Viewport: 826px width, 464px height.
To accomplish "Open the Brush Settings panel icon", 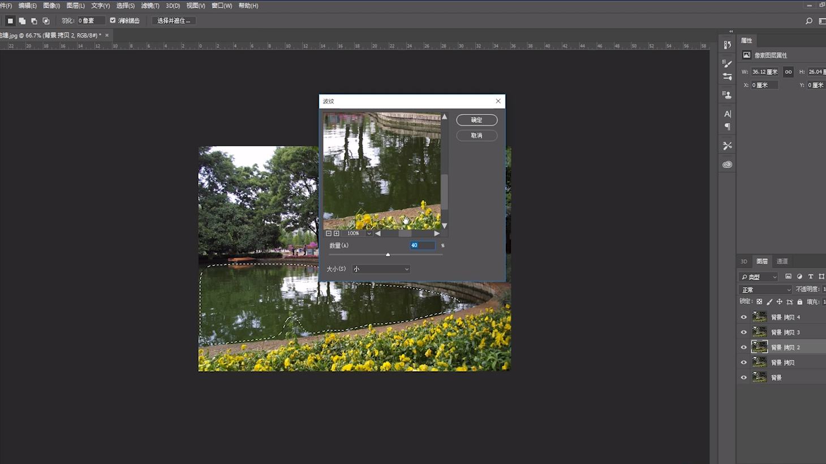I will click(727, 63).
